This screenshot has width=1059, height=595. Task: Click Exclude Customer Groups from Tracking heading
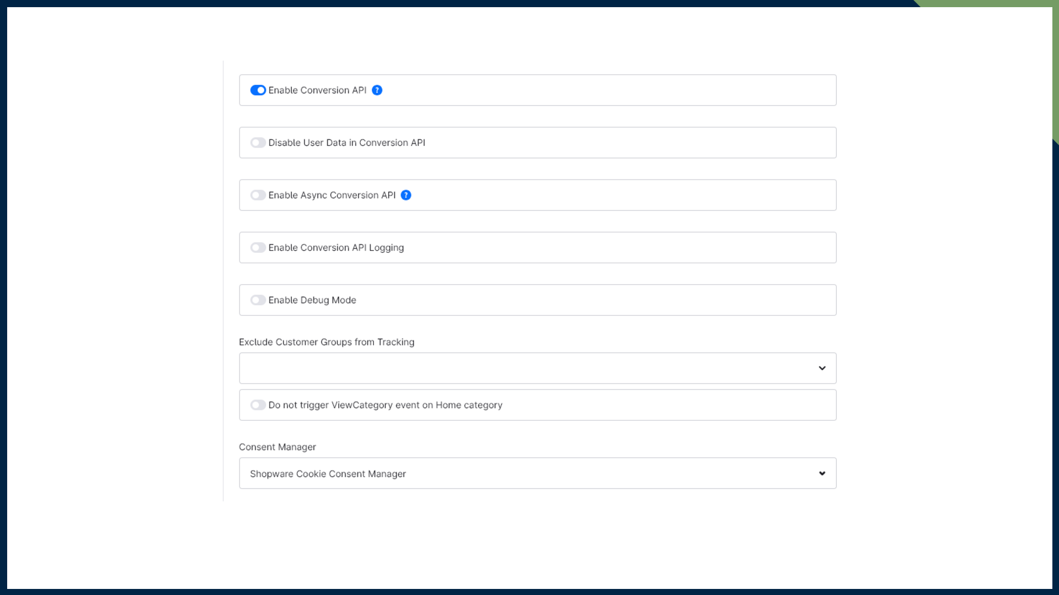coord(326,342)
